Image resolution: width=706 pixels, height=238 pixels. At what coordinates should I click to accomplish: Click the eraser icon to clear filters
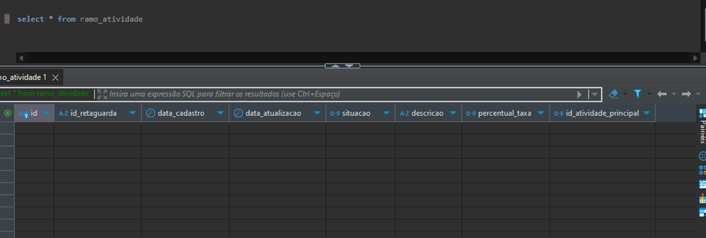point(613,94)
